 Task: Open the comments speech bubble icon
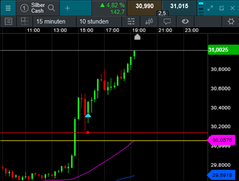167,22
